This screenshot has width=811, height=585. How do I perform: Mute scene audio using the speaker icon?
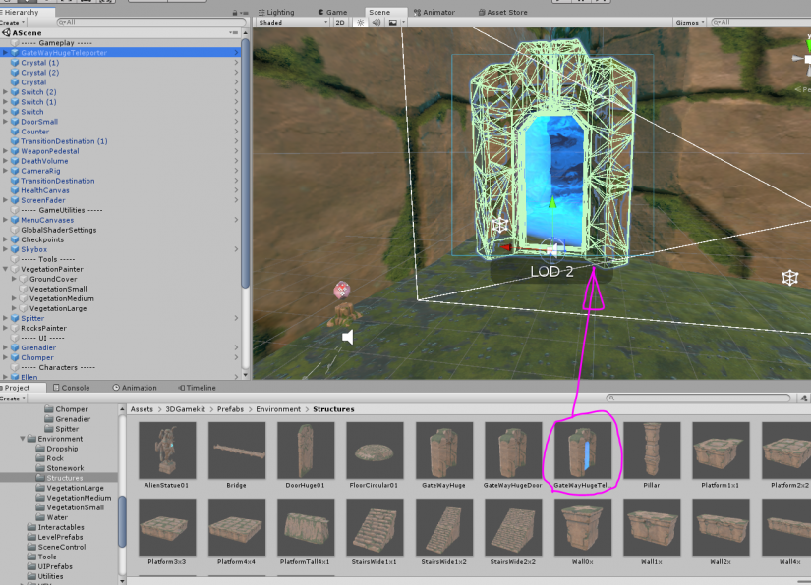point(377,22)
